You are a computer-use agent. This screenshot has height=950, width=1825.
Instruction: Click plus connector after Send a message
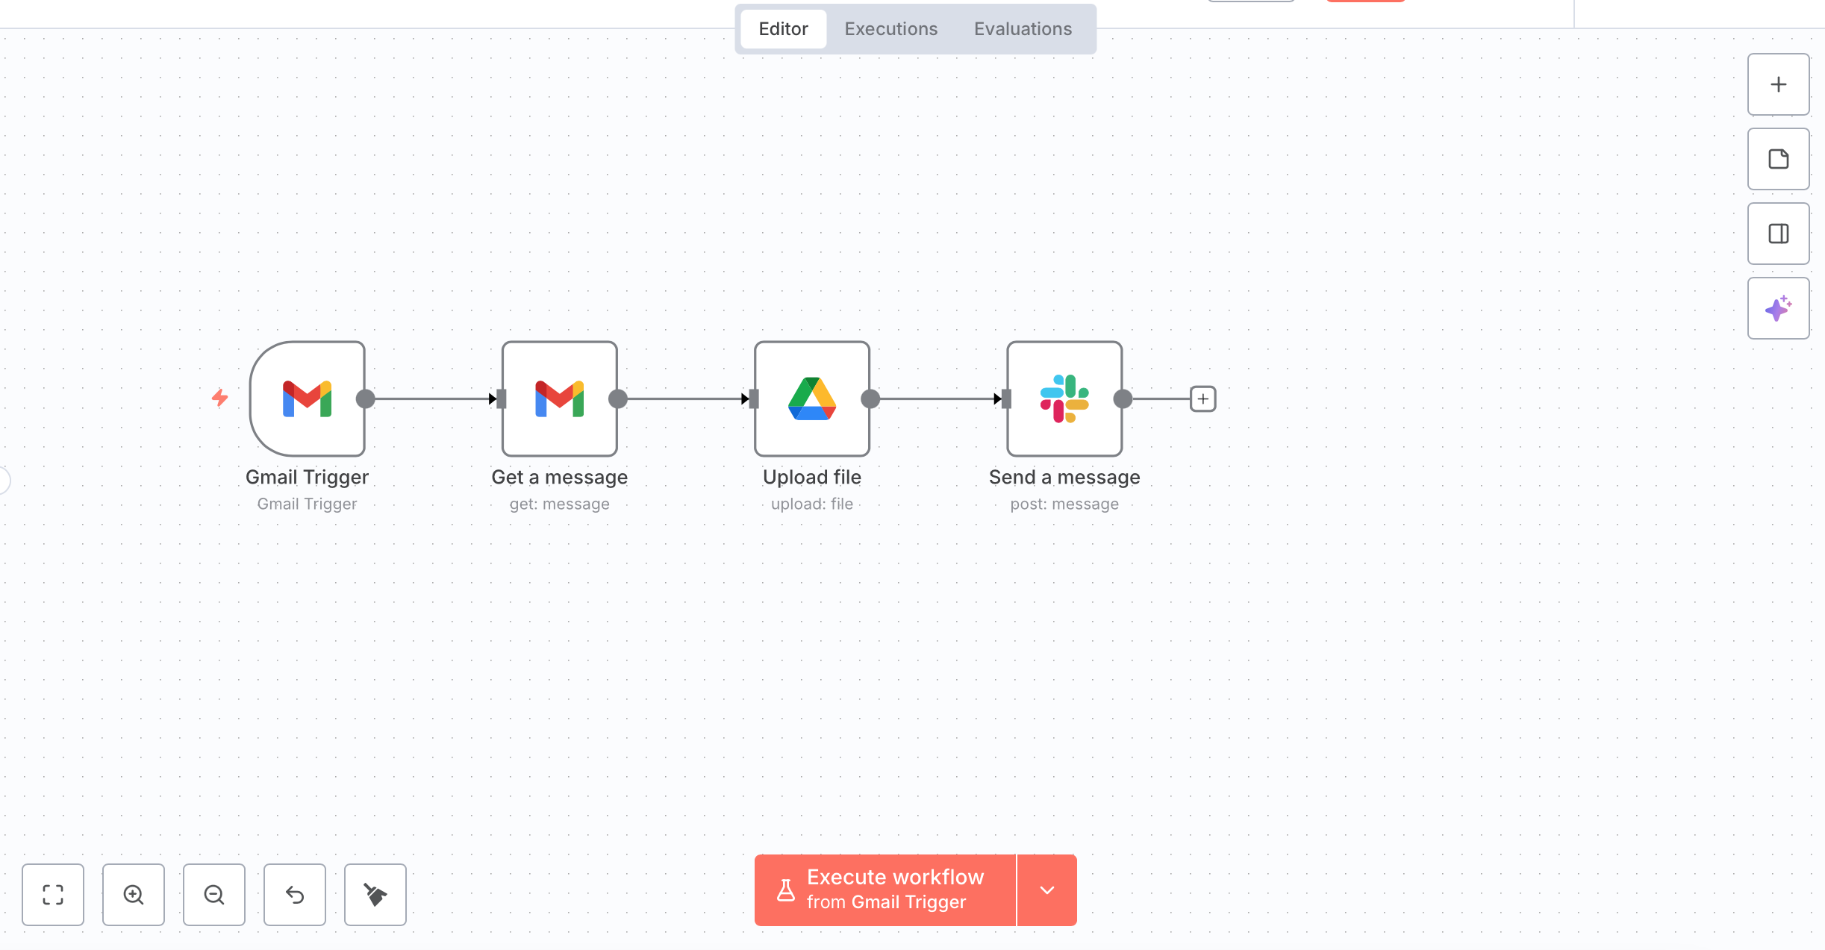(1202, 399)
